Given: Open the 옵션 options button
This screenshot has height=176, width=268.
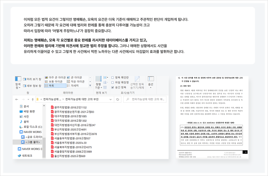Looking at the screenshot, I should [151, 82].
